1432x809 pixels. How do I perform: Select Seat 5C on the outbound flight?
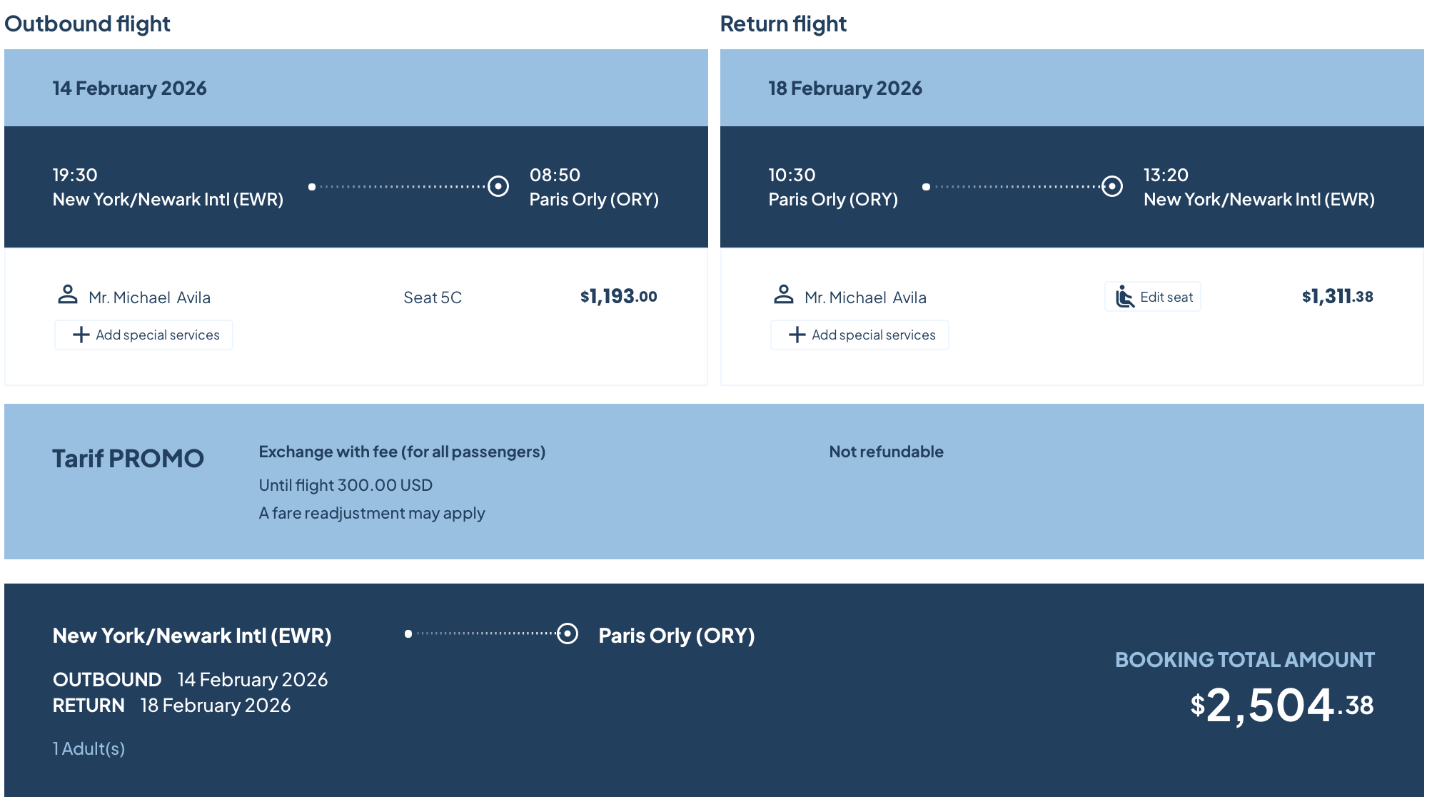pos(433,297)
